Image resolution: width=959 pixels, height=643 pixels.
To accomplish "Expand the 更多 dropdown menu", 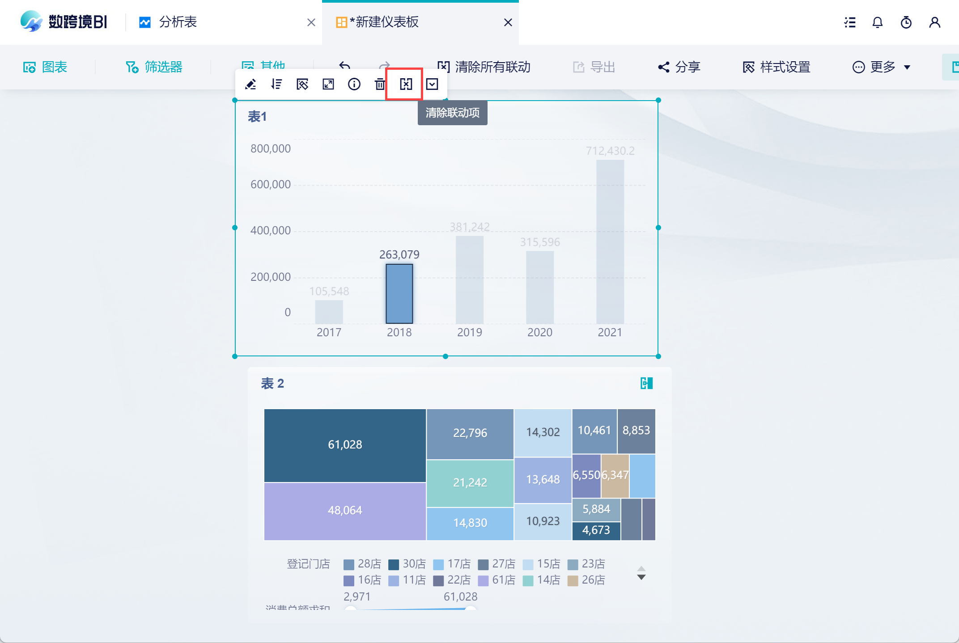I will tap(881, 67).
